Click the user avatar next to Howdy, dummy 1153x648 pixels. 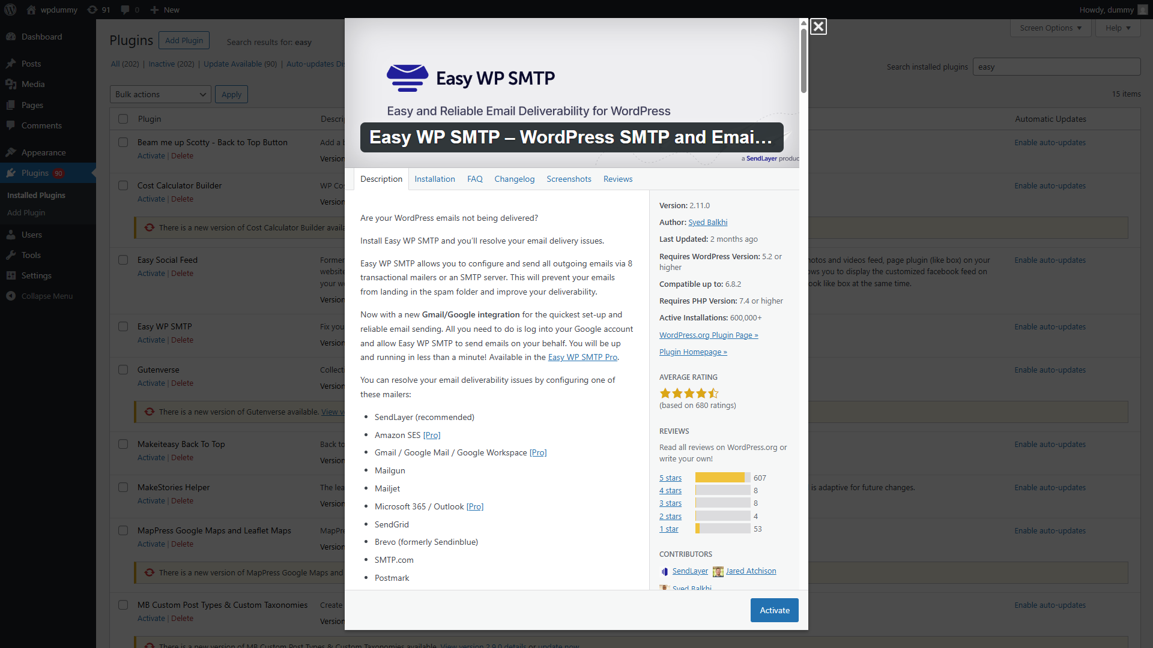click(1142, 10)
